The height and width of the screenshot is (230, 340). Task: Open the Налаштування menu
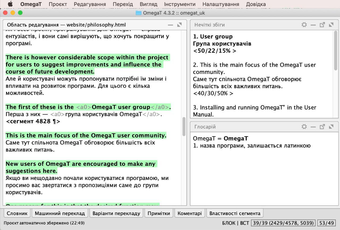coord(221,4)
